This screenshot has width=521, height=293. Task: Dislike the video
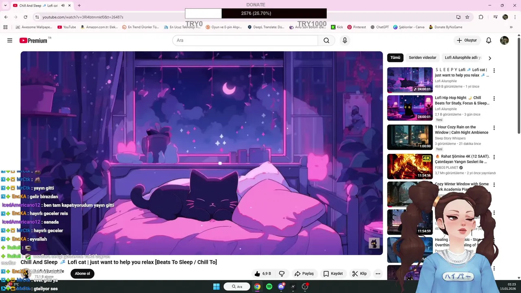click(x=282, y=273)
